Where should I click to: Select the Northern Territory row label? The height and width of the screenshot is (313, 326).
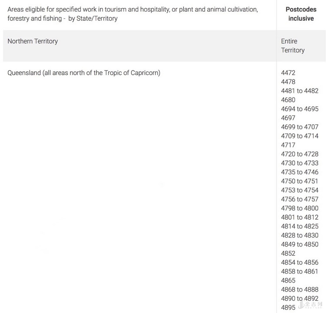33,41
